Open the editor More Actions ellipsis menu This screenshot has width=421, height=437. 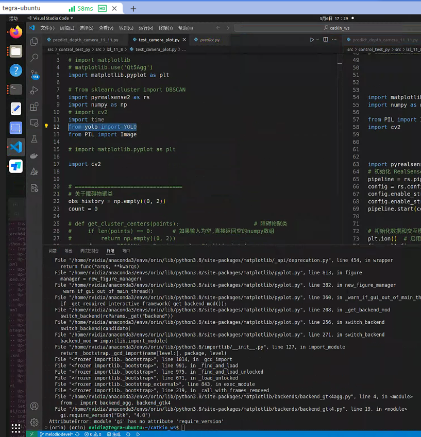(x=334, y=40)
